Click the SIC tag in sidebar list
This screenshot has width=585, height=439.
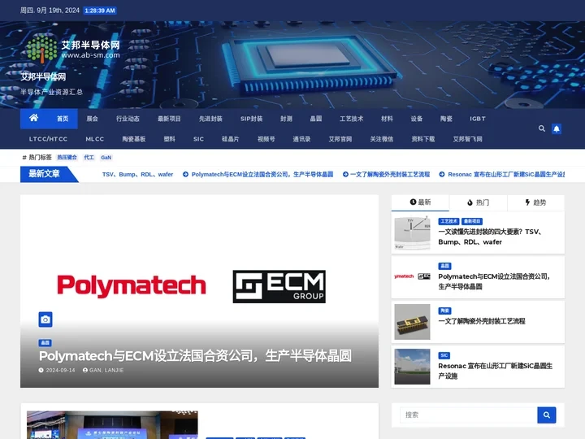click(x=444, y=355)
